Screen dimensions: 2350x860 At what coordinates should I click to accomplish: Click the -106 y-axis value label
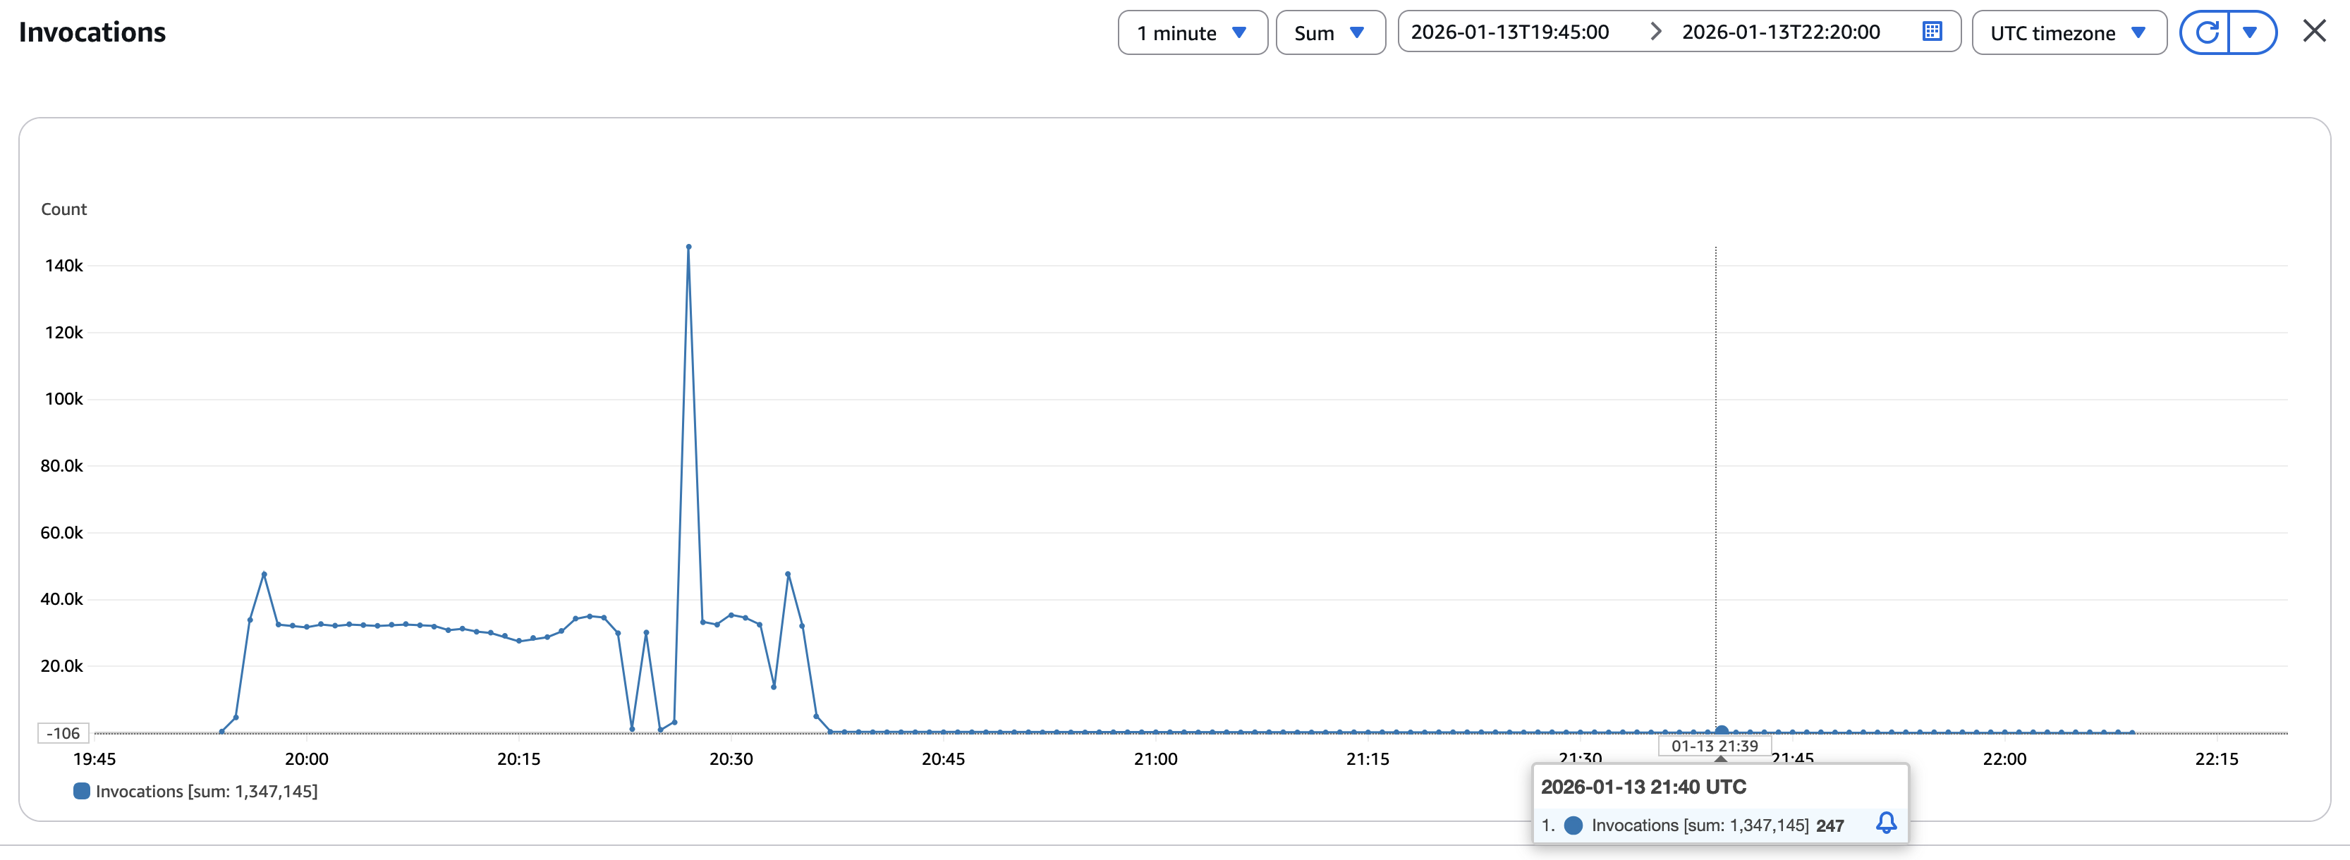tap(63, 733)
